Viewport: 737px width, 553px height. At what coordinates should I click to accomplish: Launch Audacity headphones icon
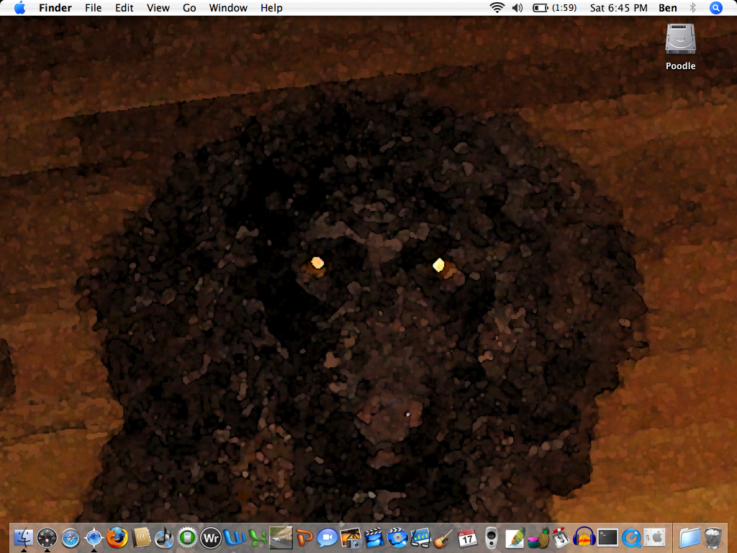(x=584, y=537)
